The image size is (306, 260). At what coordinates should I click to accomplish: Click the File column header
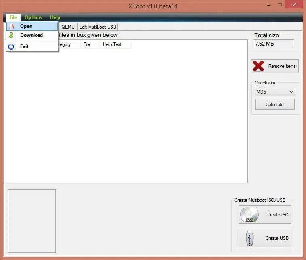click(90, 44)
